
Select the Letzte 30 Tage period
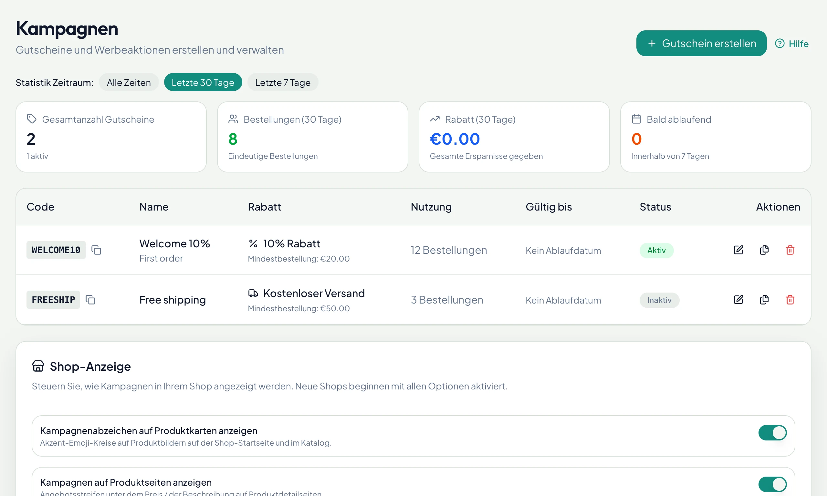pos(203,82)
